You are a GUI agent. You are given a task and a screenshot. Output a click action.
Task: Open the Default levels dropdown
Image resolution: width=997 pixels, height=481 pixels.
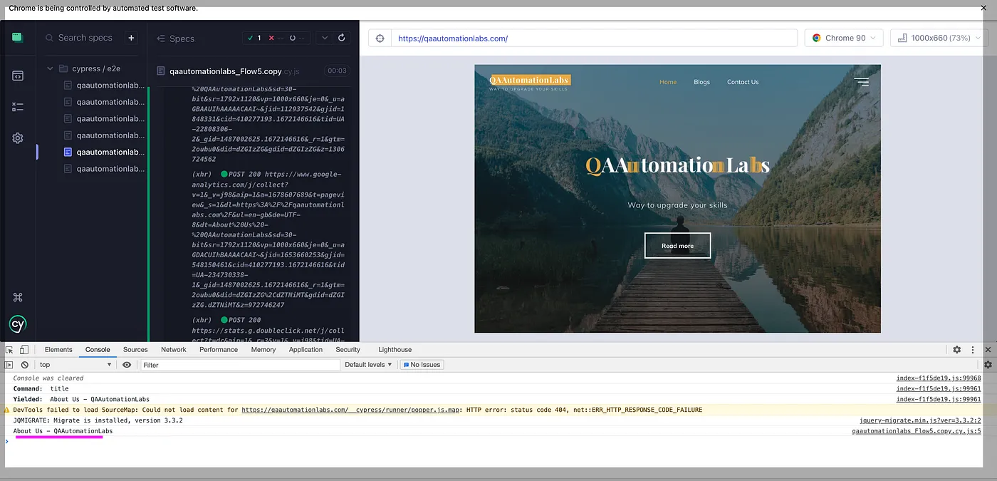(368, 364)
